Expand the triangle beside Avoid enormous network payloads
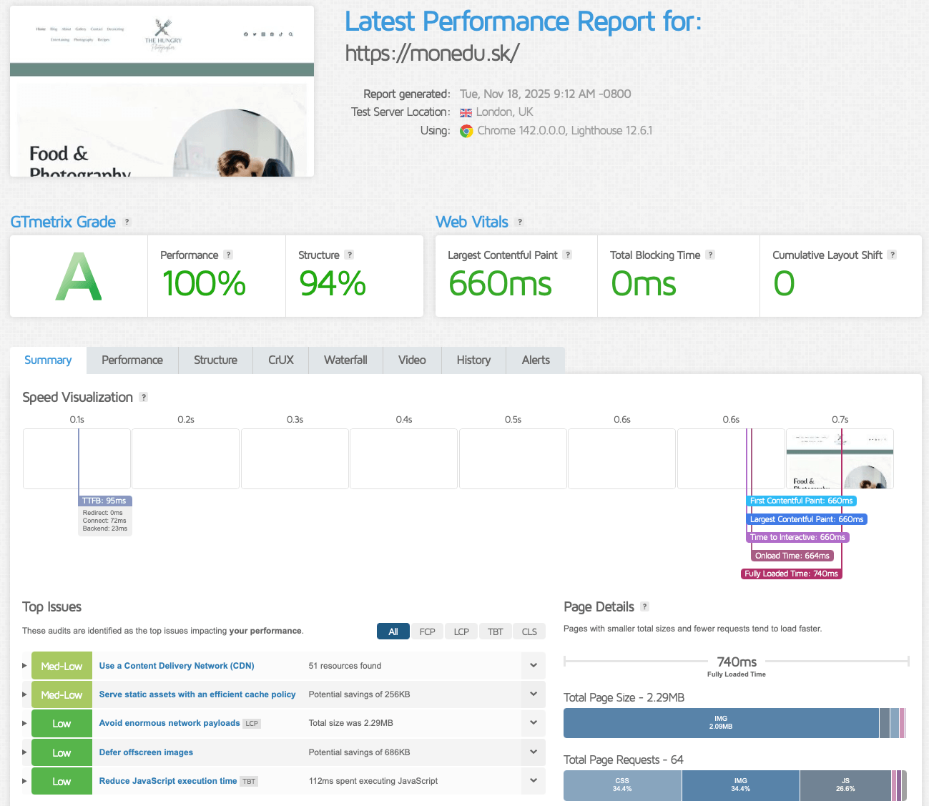929x806 pixels. [x=25, y=724]
